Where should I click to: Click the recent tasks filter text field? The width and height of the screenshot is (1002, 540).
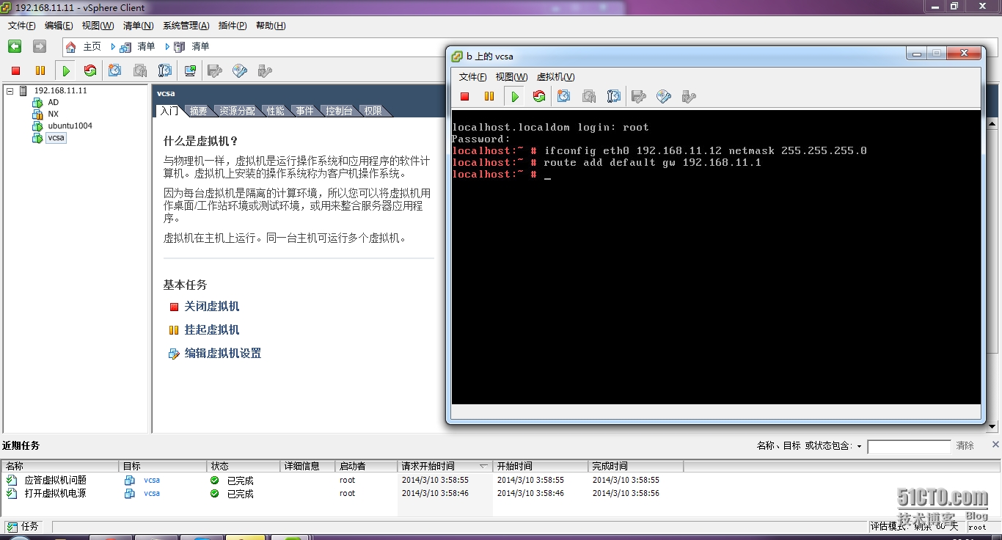909,446
